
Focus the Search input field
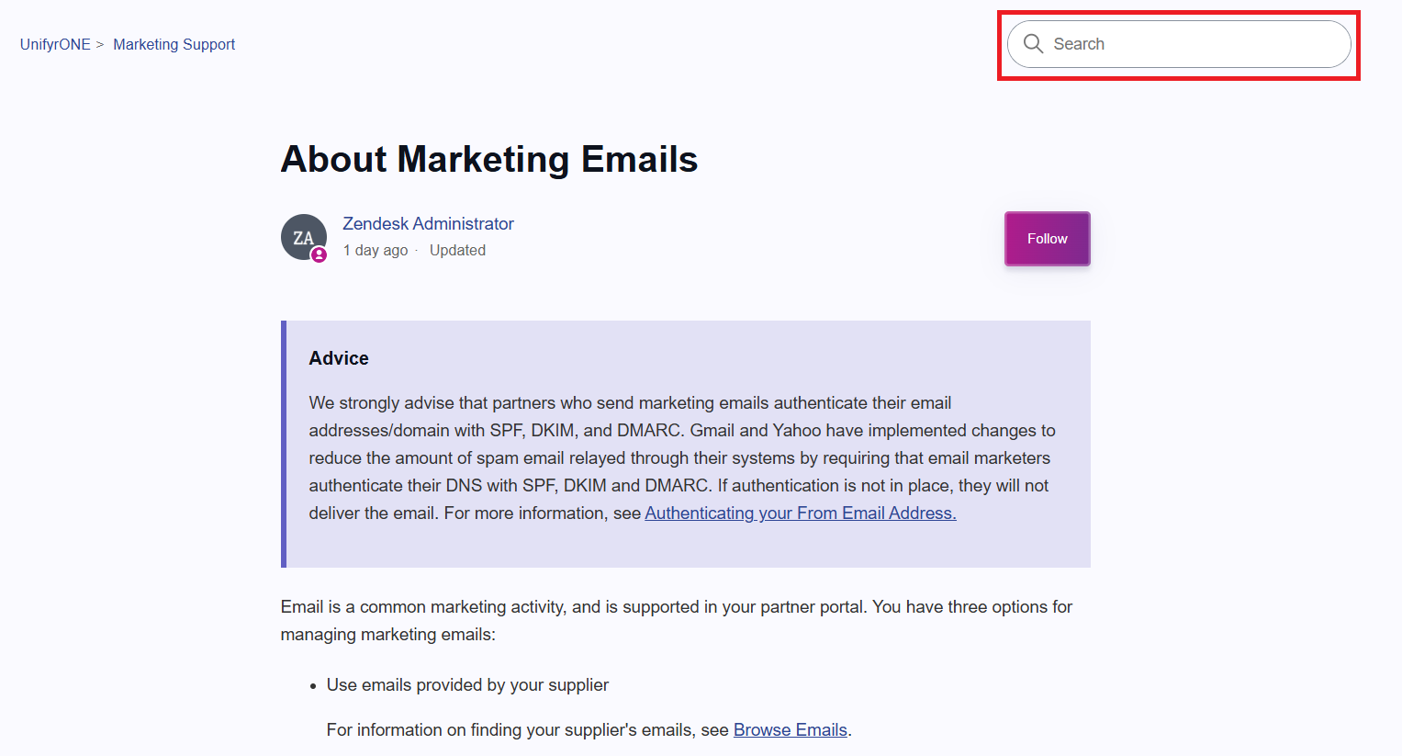coord(1194,44)
